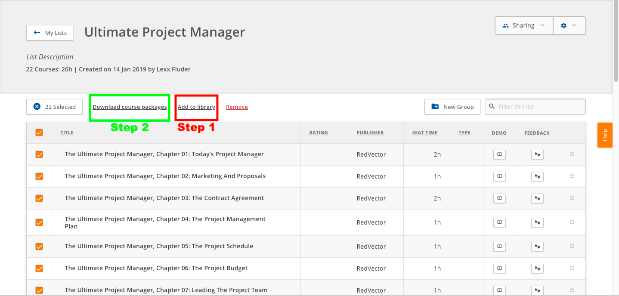Click drag handle for Chapter 01 row
This screenshot has width=619, height=296.
(x=572, y=154)
